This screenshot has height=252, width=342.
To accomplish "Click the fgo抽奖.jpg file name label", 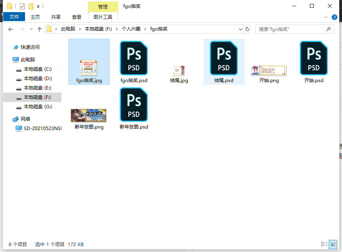I will tap(89, 80).
